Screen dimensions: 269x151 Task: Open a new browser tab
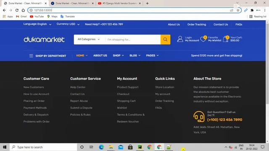pyautogui.click(x=147, y=3)
